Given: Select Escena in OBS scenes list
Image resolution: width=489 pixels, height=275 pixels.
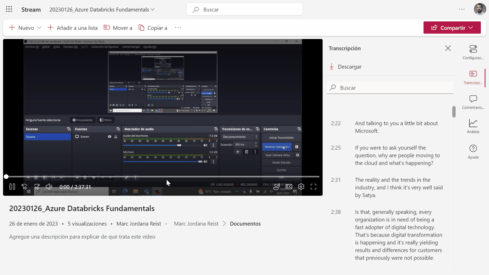Looking at the screenshot, I should point(47,137).
